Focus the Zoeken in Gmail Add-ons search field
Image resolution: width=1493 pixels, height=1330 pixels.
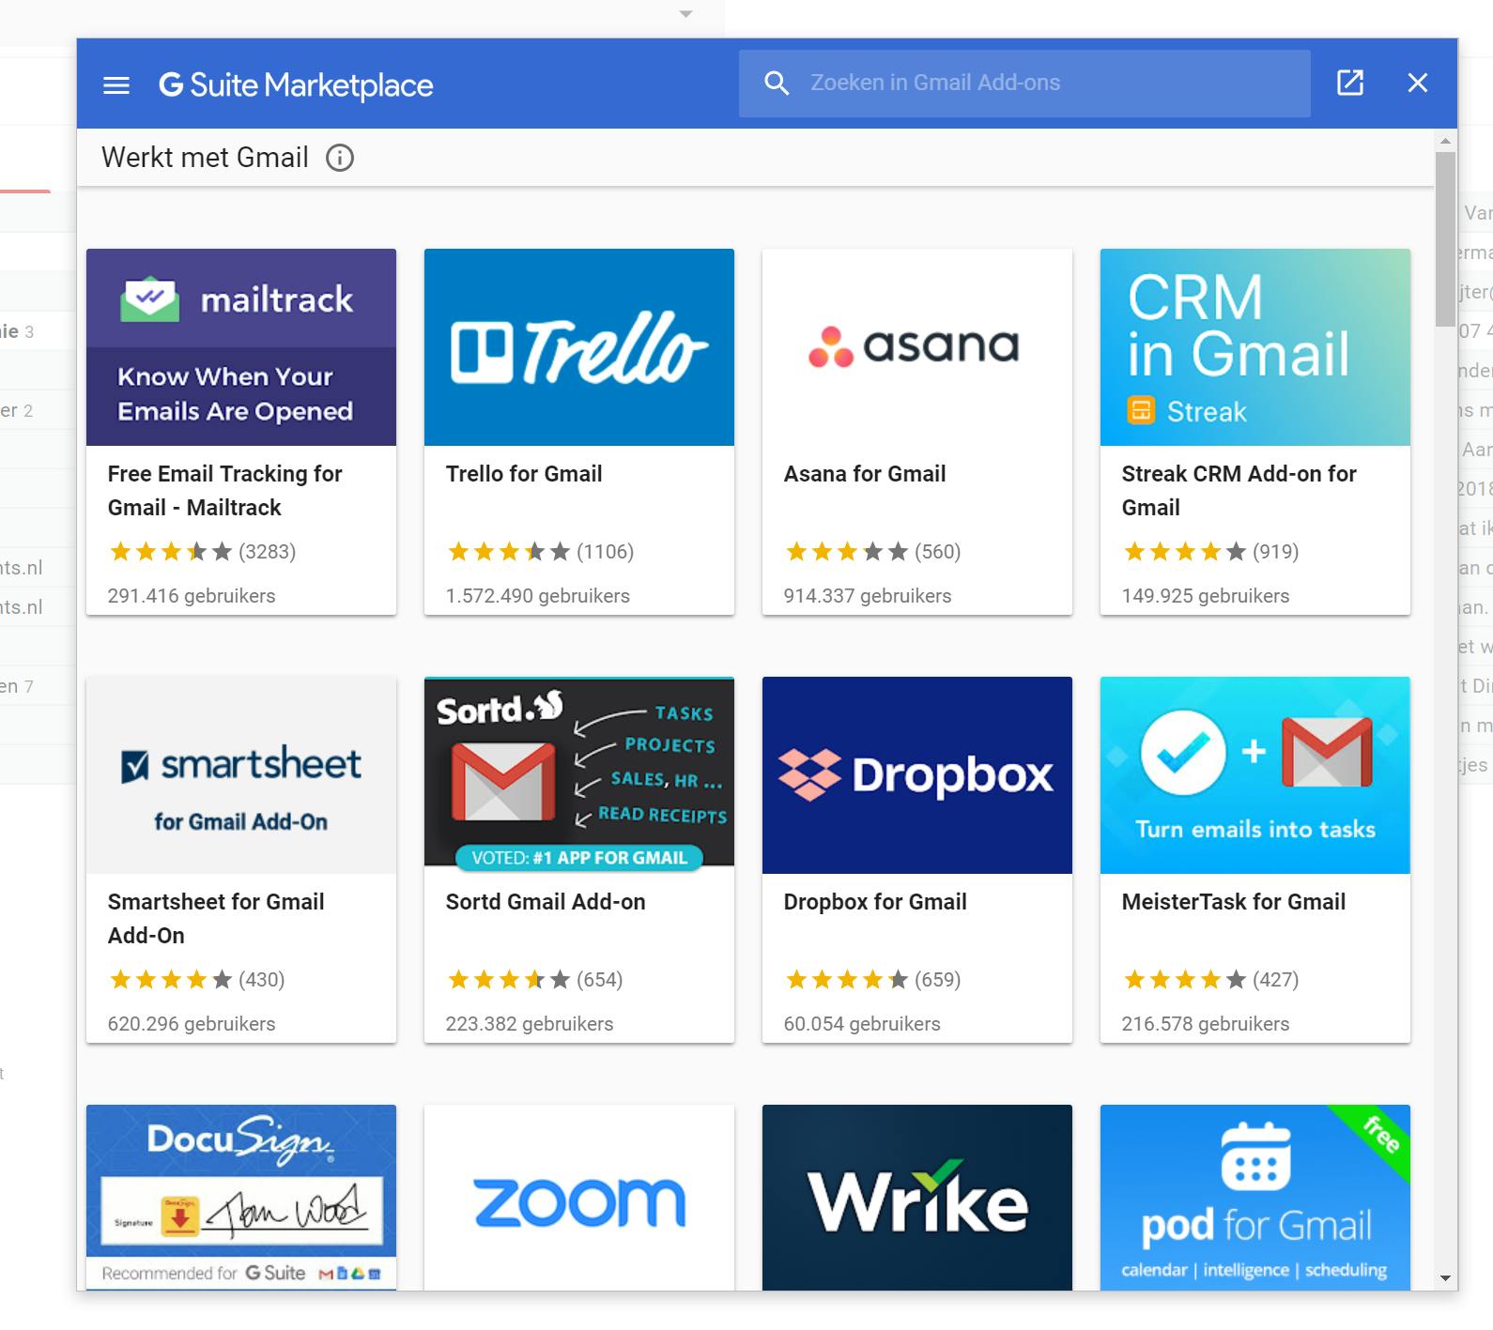click(x=1024, y=84)
